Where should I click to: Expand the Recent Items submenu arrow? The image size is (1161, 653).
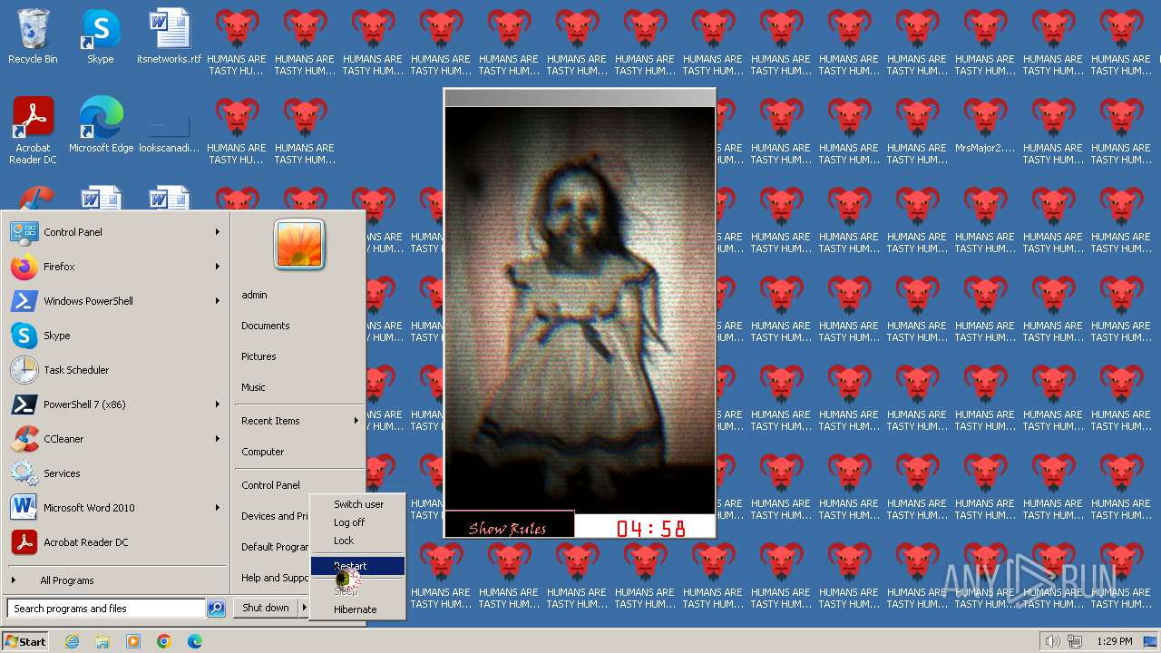[x=356, y=421]
